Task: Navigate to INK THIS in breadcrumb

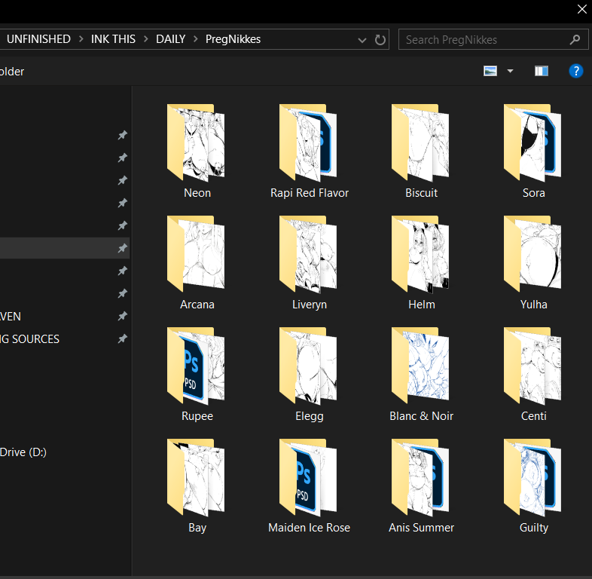Action: (113, 39)
